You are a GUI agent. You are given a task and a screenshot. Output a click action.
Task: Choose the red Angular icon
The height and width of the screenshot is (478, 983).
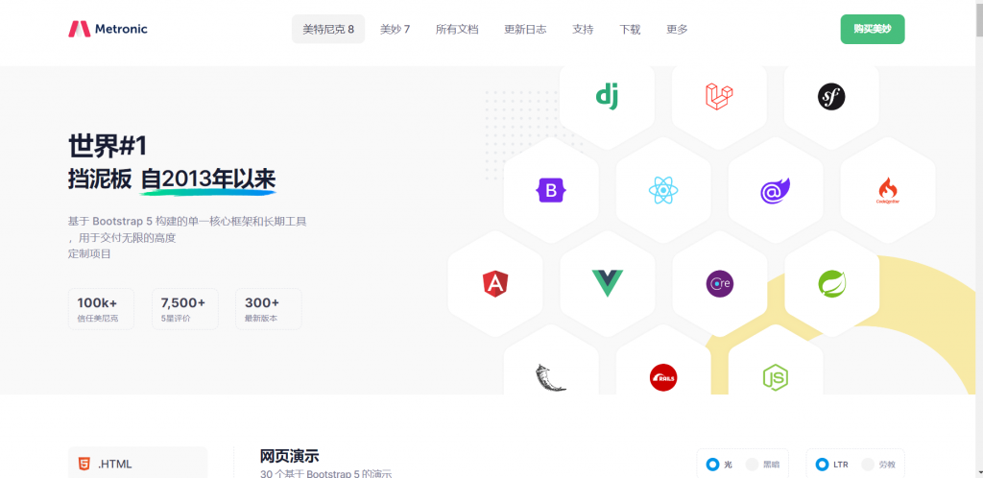[495, 283]
